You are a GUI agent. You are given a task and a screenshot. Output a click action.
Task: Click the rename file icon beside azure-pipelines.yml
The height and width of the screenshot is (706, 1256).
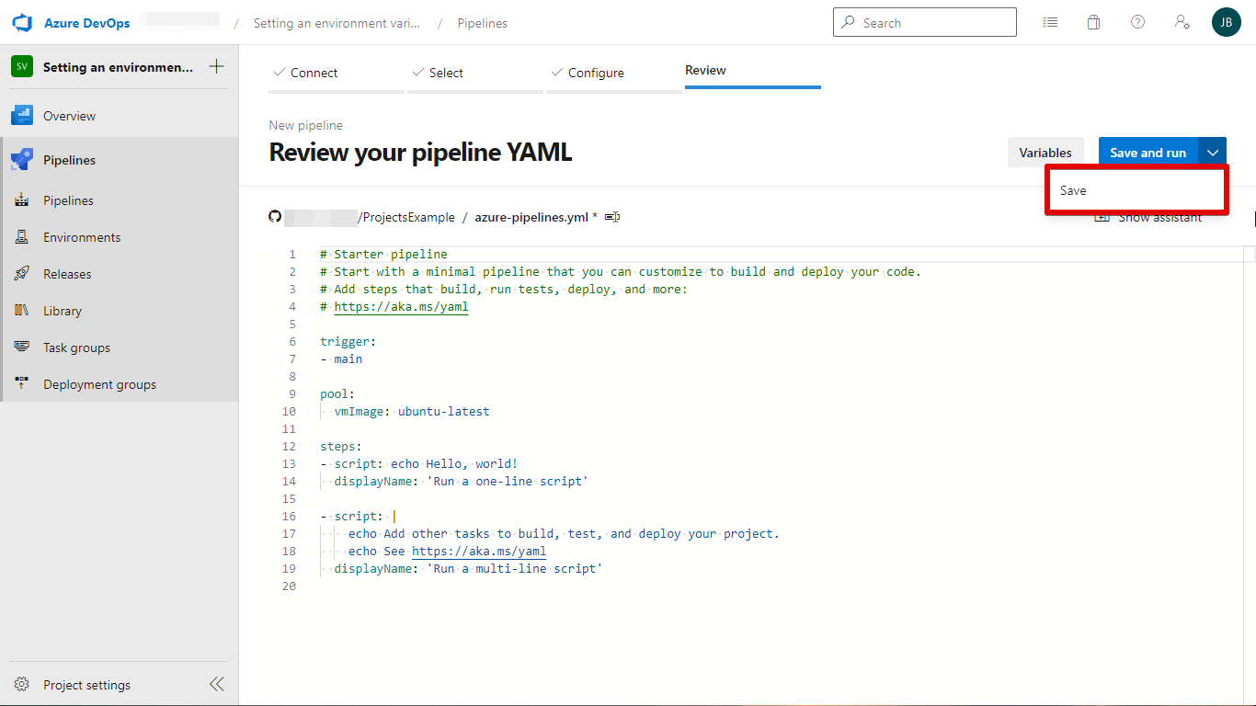(x=612, y=217)
